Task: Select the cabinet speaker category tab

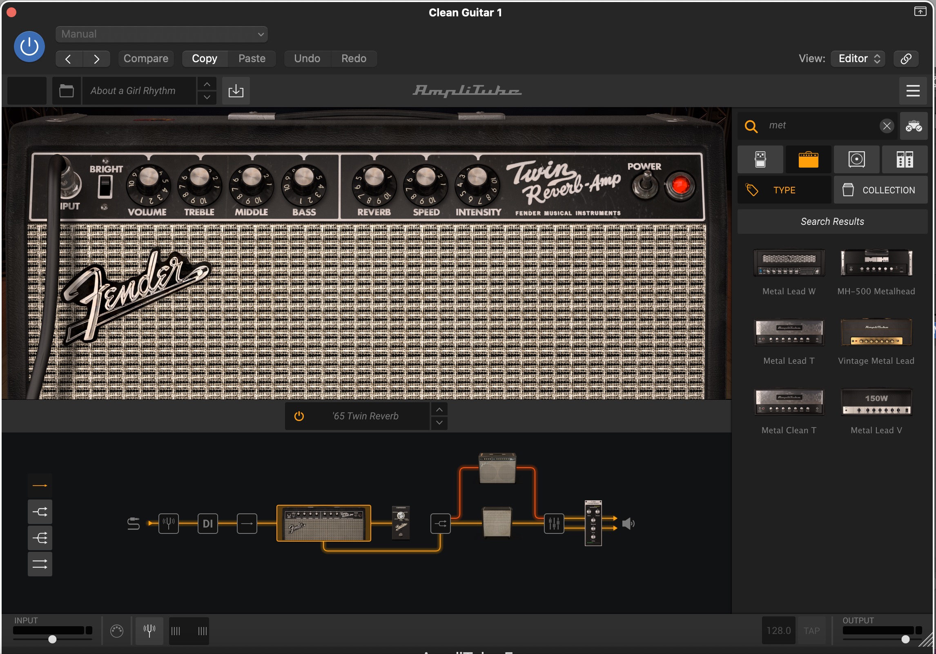Action: click(x=857, y=159)
